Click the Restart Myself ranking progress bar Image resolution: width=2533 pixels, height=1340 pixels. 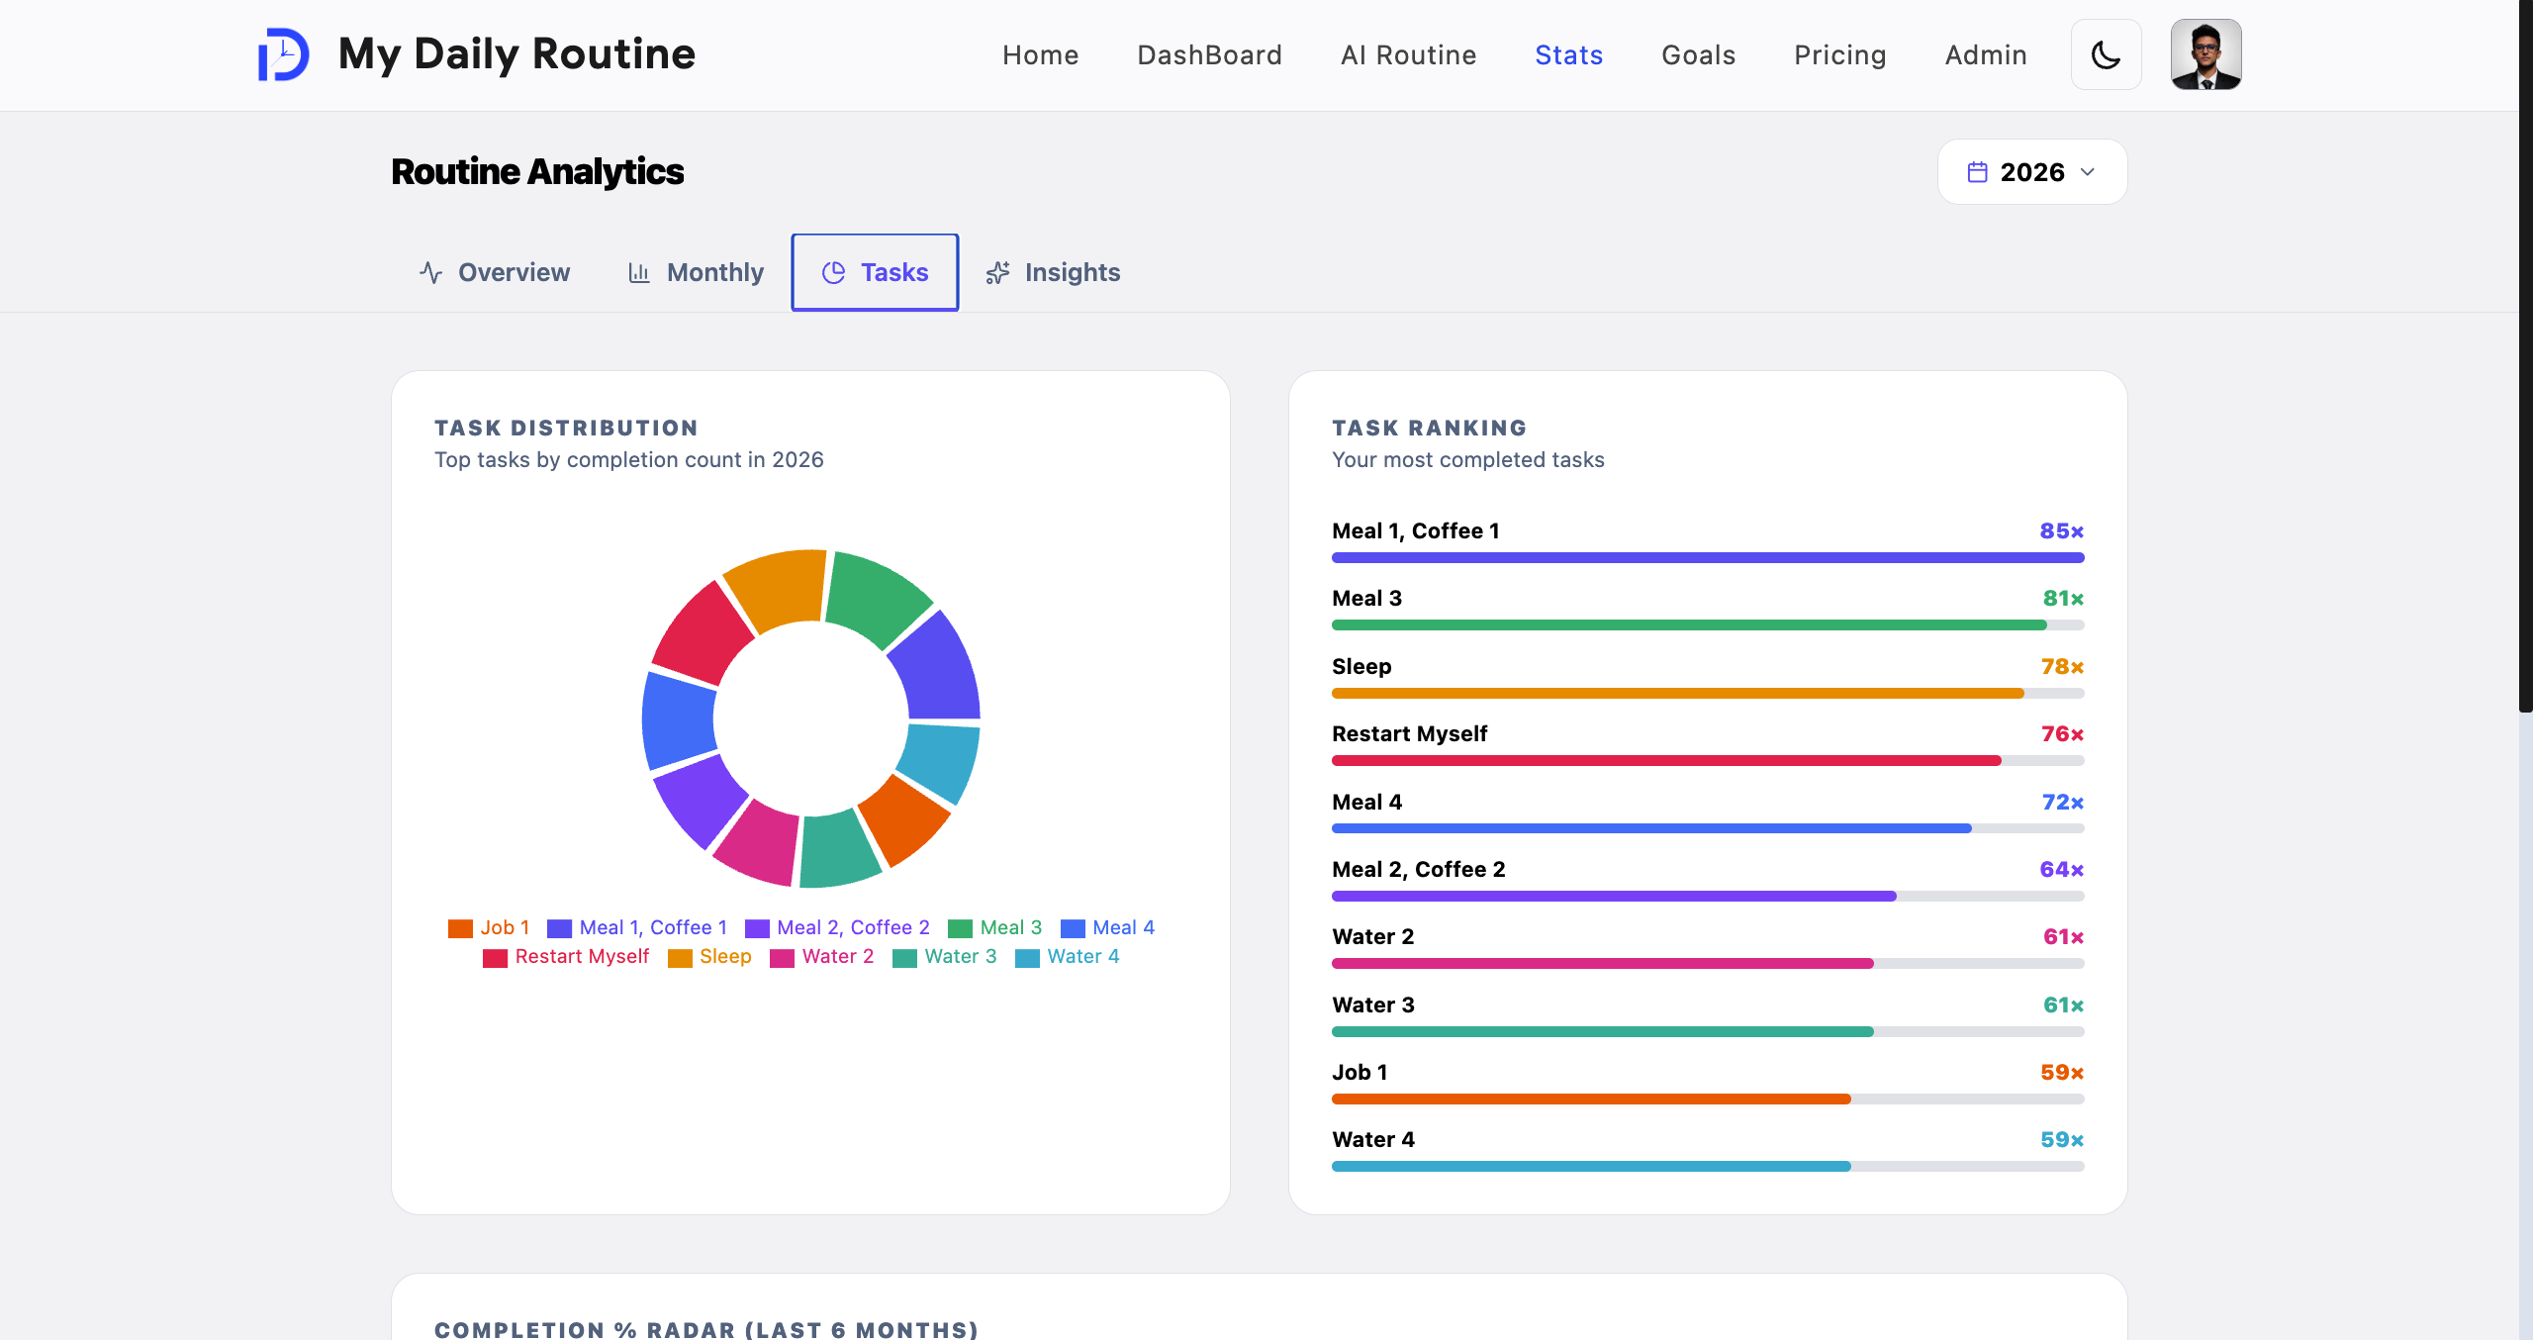[x=1708, y=761]
